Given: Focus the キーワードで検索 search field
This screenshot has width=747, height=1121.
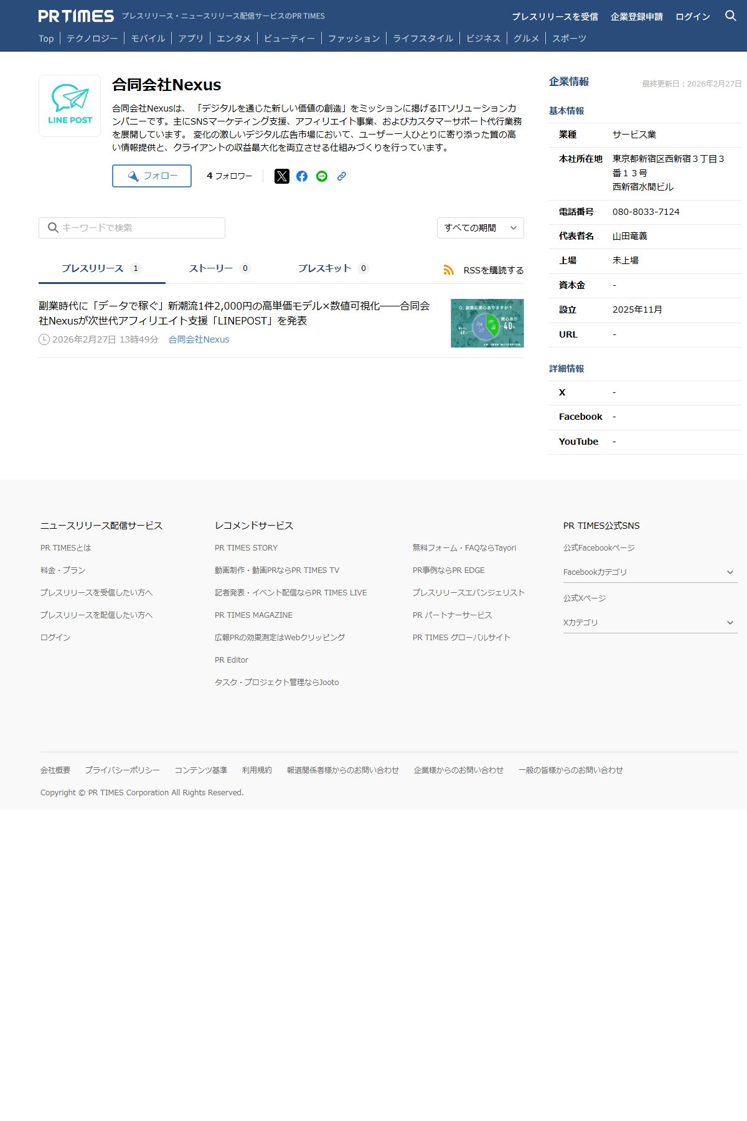Looking at the screenshot, I should click(132, 228).
